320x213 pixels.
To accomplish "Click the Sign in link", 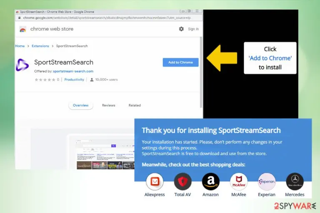I will 193,29.
